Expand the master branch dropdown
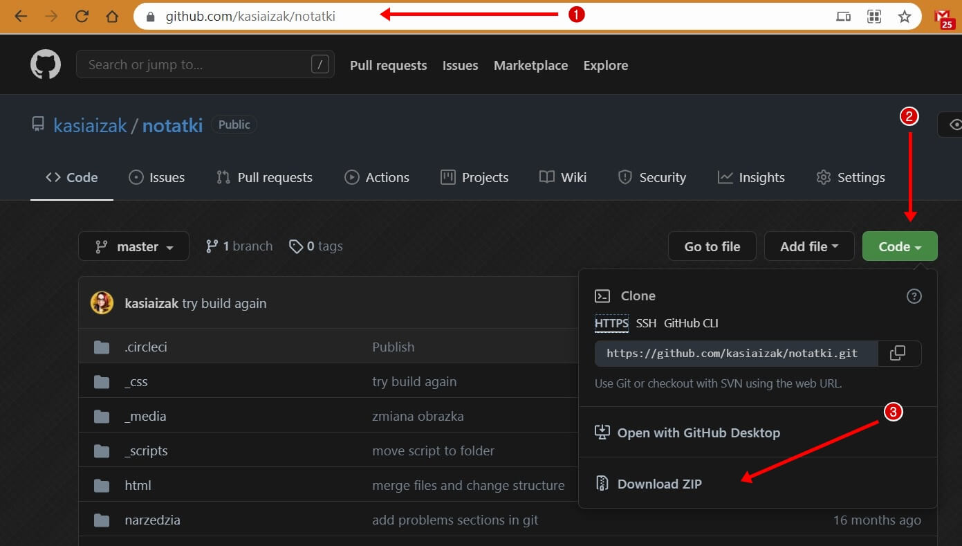Image resolution: width=962 pixels, height=546 pixels. (133, 246)
